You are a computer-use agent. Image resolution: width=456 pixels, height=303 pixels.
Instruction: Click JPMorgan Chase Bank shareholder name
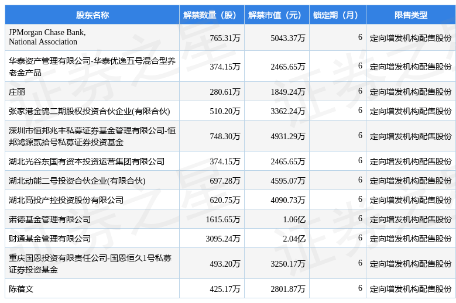point(47,37)
